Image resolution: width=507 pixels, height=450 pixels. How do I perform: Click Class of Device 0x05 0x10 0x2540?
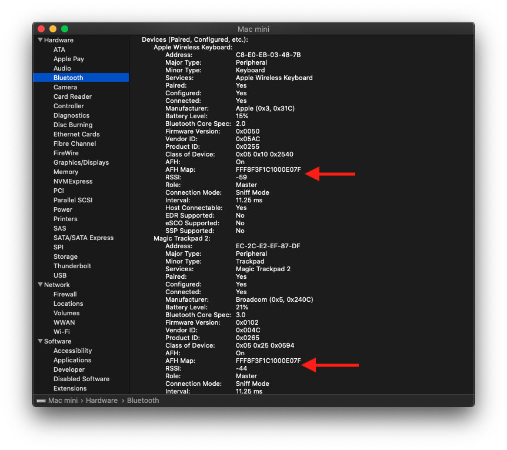265,154
